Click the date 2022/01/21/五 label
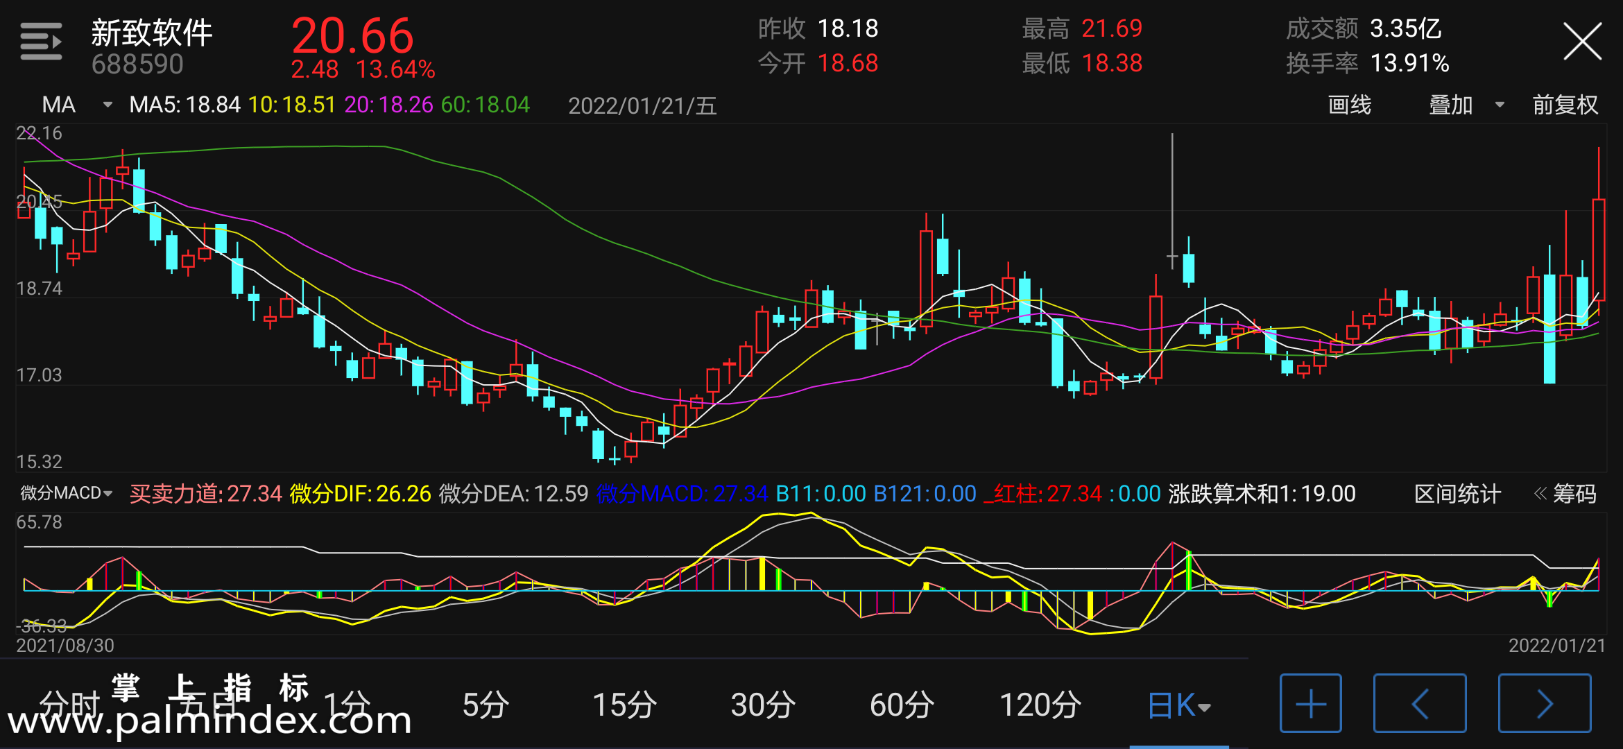The image size is (1623, 749). pos(642,105)
